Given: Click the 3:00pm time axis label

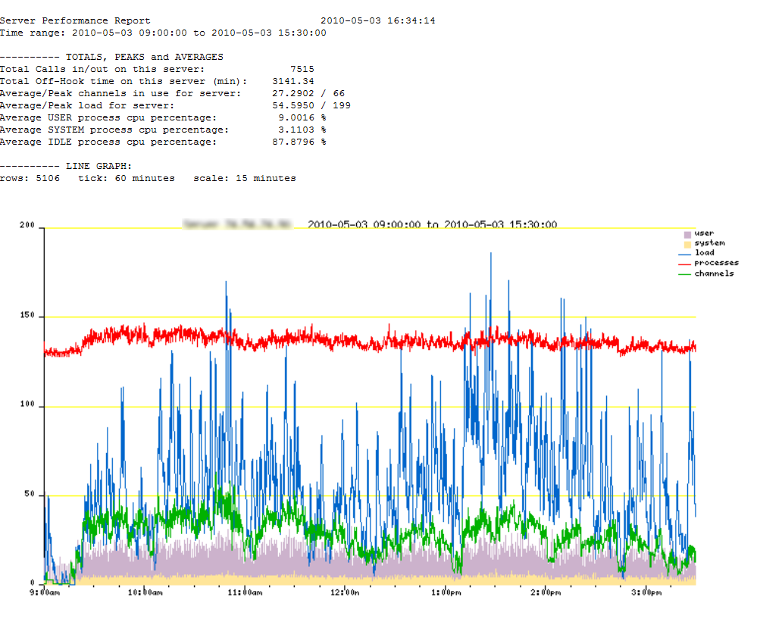Looking at the screenshot, I should tap(645, 592).
